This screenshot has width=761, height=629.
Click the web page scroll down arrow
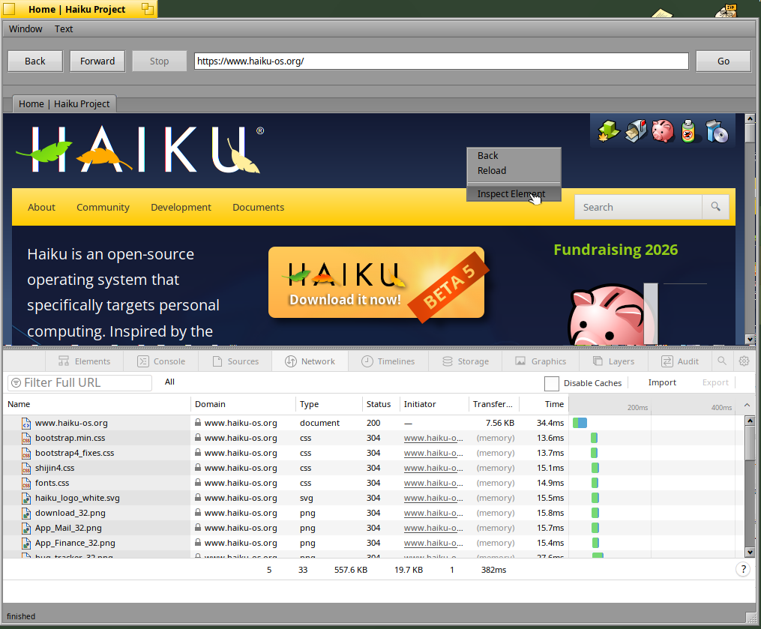[750, 340]
